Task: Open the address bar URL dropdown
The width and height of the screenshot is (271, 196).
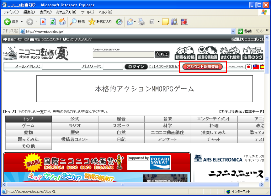Action: point(233,31)
